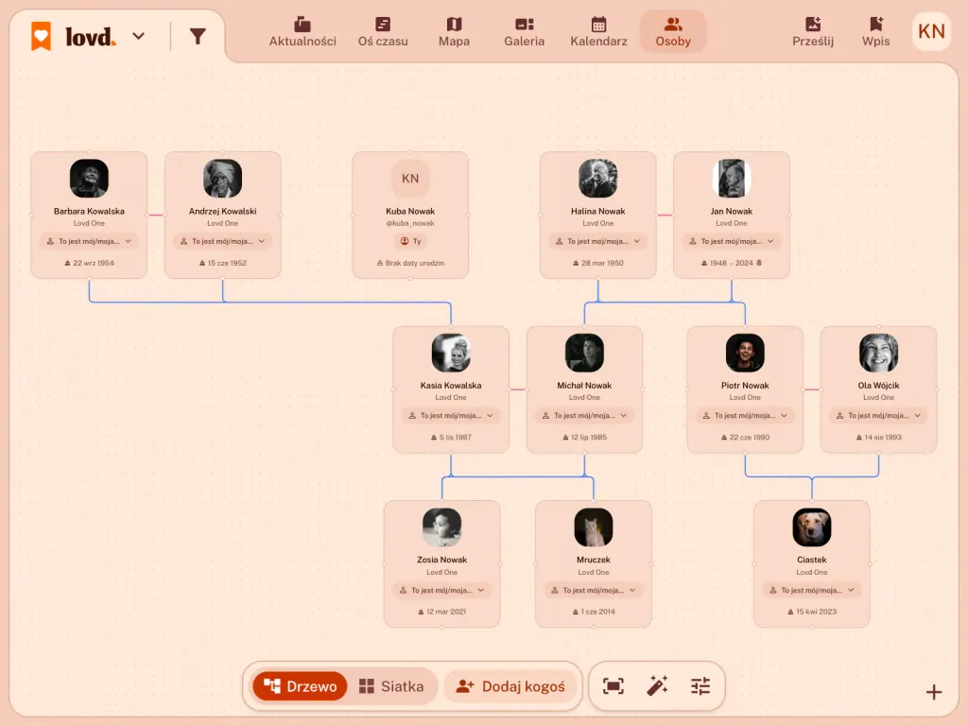Switch to Siatka grid view
Screen dimensions: 968x726
pyautogui.click(x=391, y=686)
